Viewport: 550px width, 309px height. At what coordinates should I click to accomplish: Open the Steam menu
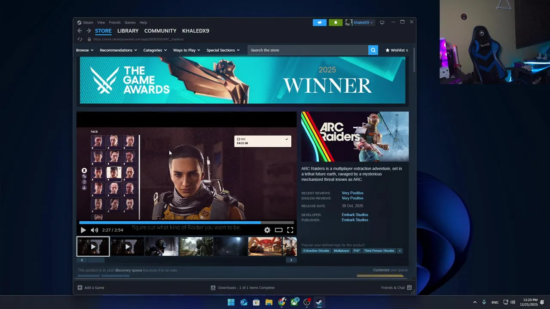pos(88,23)
